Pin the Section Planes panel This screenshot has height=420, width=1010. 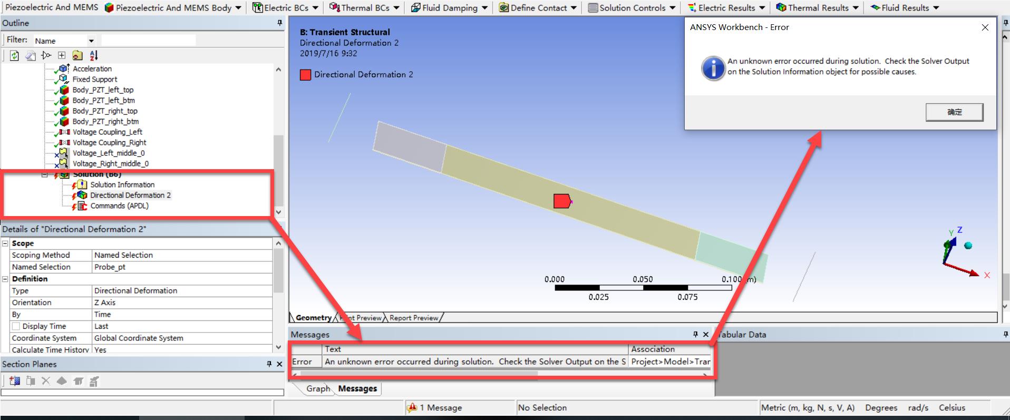tap(269, 364)
